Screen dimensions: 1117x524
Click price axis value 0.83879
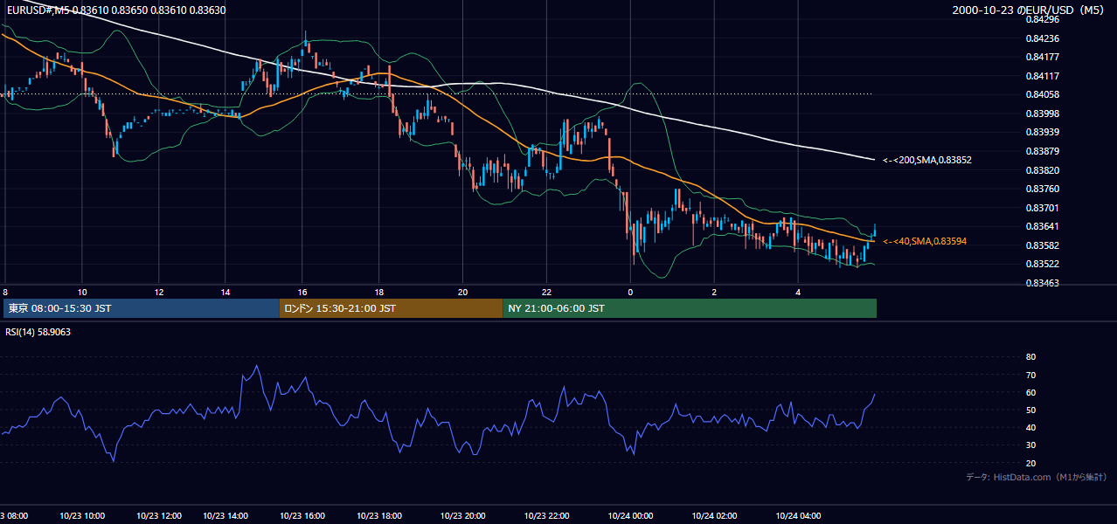(1042, 151)
